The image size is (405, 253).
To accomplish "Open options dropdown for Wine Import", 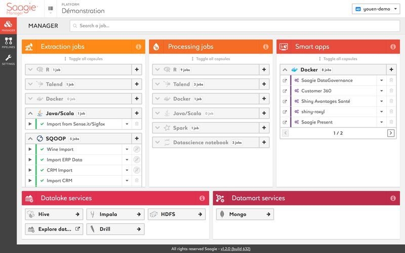I will [127, 149].
